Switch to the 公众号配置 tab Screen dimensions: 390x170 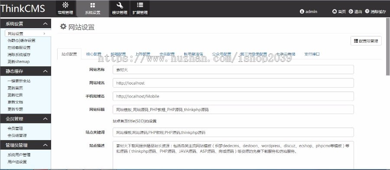[221, 54]
